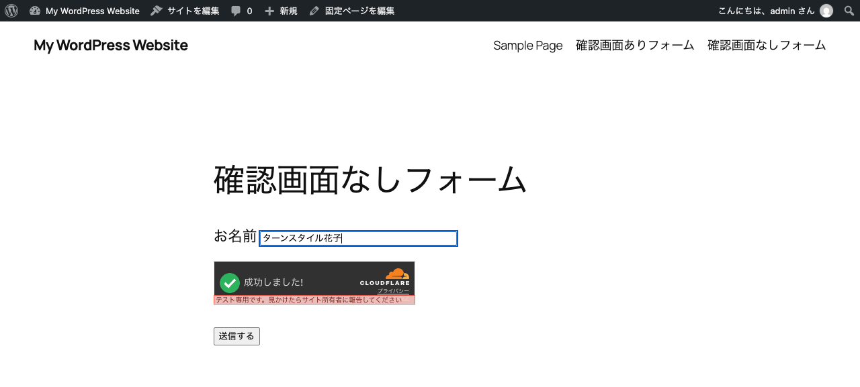Viewport: 860px width, 387px height.
Task: Go to My WordPress Website site title
Action: pos(111,45)
